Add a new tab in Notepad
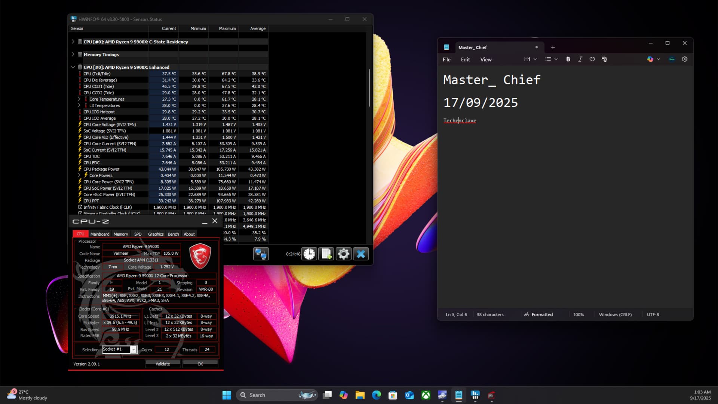The height and width of the screenshot is (404, 718). point(553,48)
